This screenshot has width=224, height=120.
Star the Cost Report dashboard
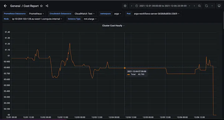click(x=41, y=6)
